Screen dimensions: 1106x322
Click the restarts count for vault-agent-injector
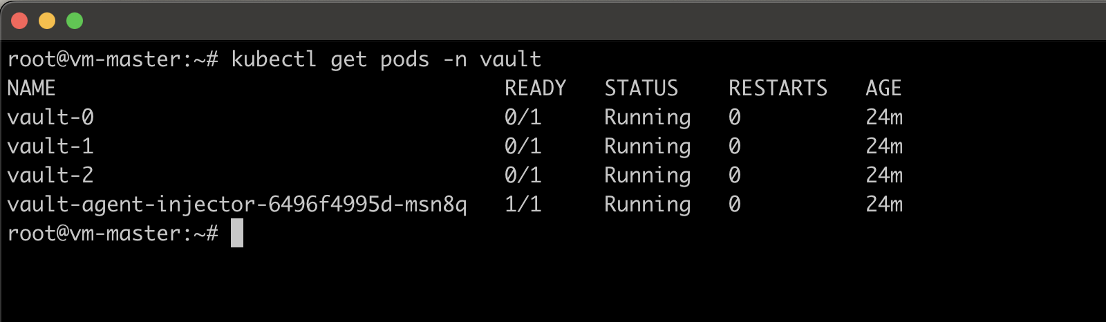pos(734,205)
